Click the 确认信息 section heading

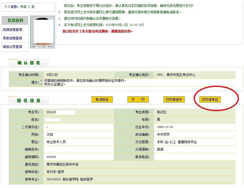(x=29, y=63)
